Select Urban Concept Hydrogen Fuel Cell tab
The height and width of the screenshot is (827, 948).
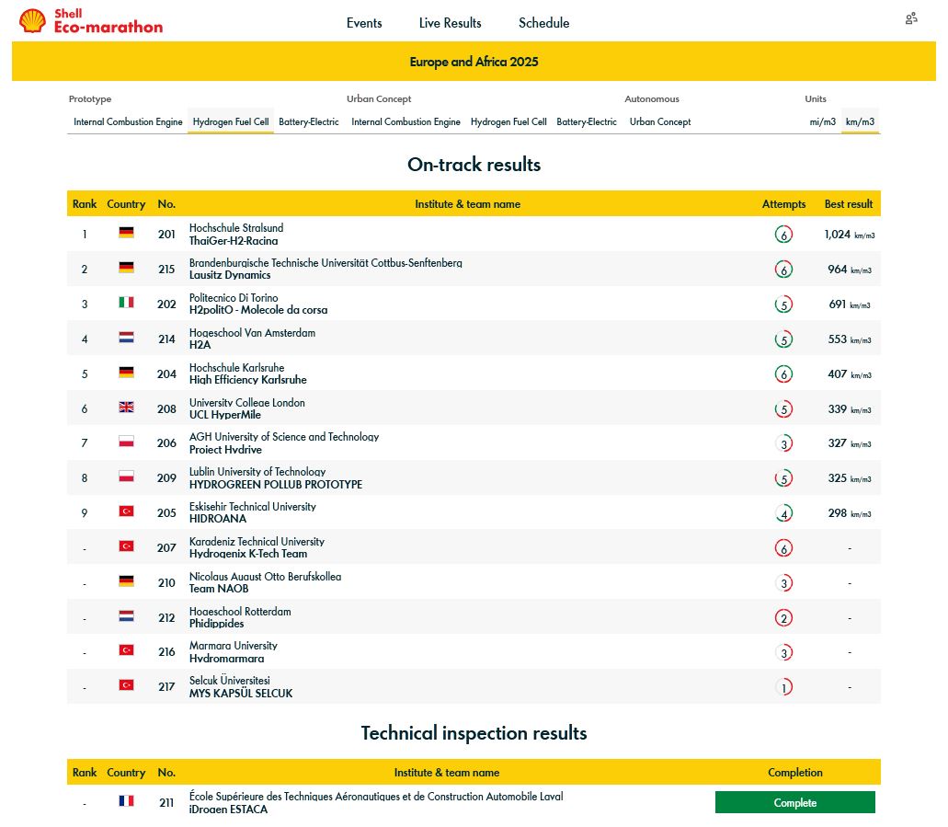[x=508, y=121]
